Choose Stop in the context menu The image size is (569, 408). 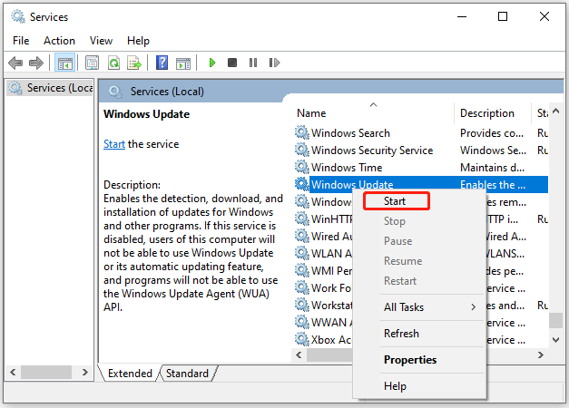click(x=419, y=221)
